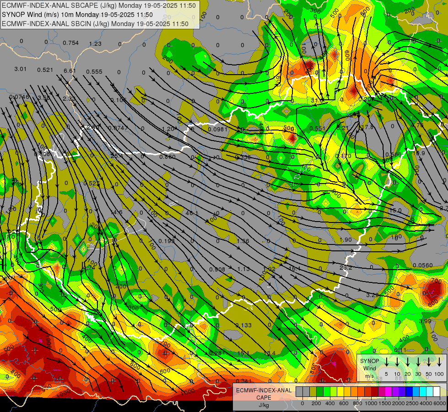Pick the dark green swatch after 200 tick
The image size is (448, 412).
click(320, 392)
